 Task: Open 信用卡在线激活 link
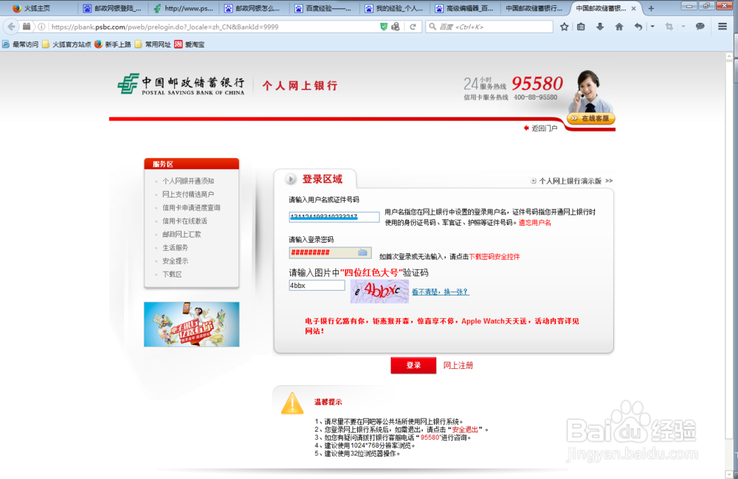click(184, 221)
